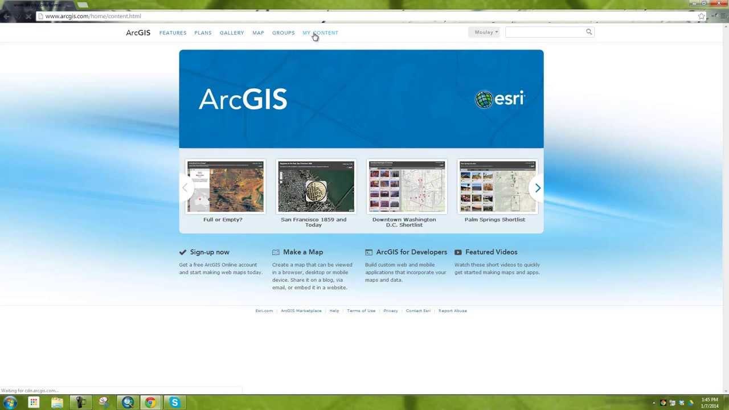Image resolution: width=729 pixels, height=410 pixels.
Task: Open the GALLERY navigation item
Action: point(232,32)
